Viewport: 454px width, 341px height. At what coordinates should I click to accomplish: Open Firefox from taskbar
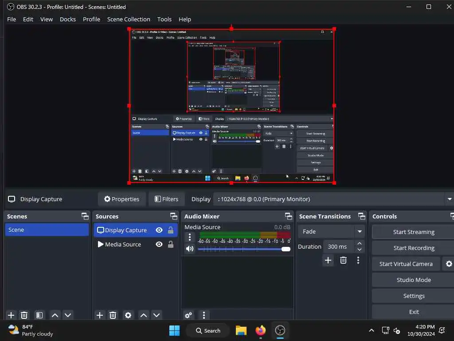click(x=261, y=330)
